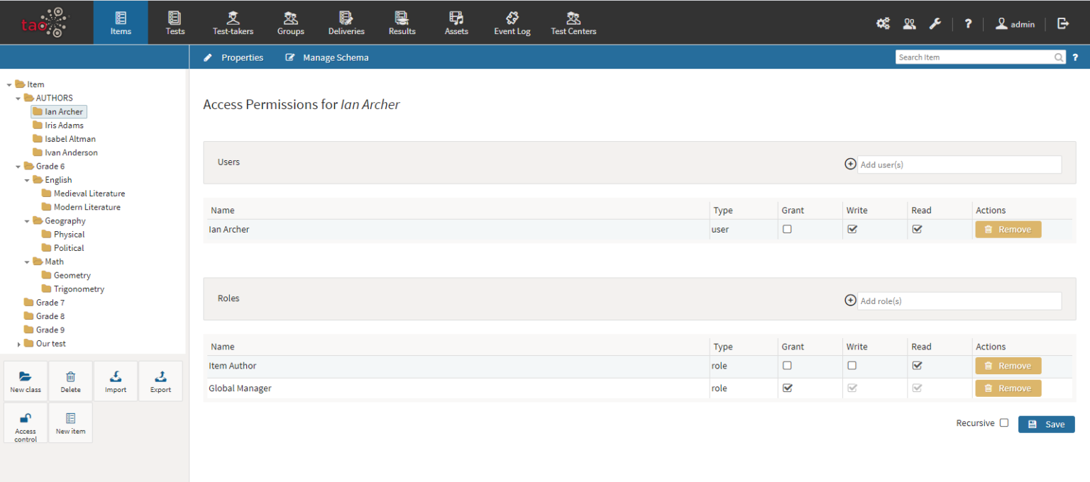Uncheck Grant for Global Manager role

point(787,388)
